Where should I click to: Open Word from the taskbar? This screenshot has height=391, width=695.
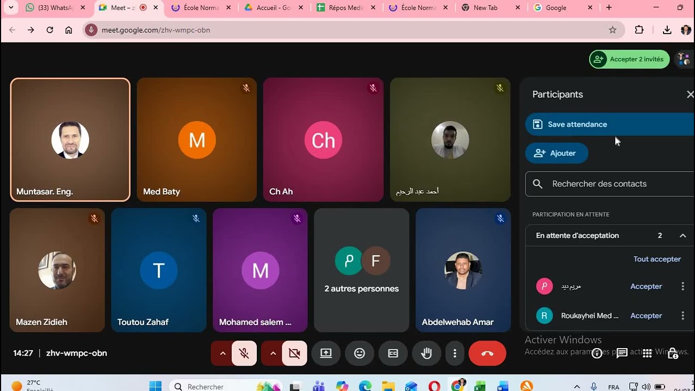point(503,386)
